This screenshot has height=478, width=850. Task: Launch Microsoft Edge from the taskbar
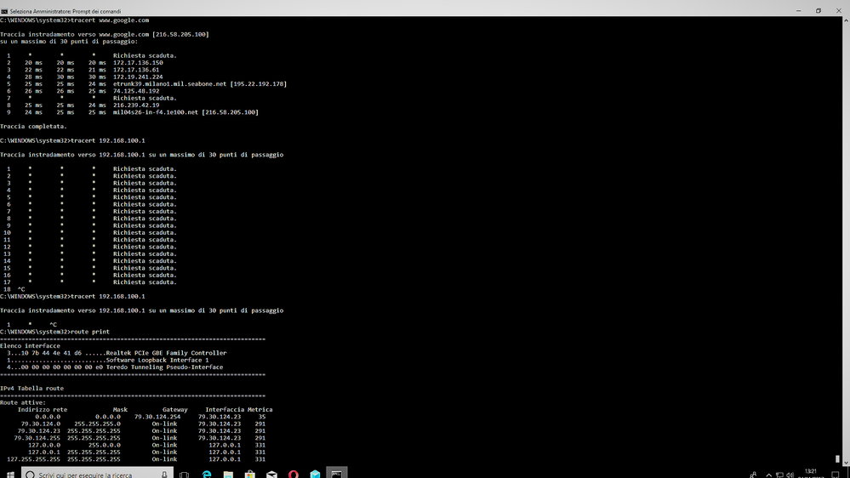click(207, 475)
